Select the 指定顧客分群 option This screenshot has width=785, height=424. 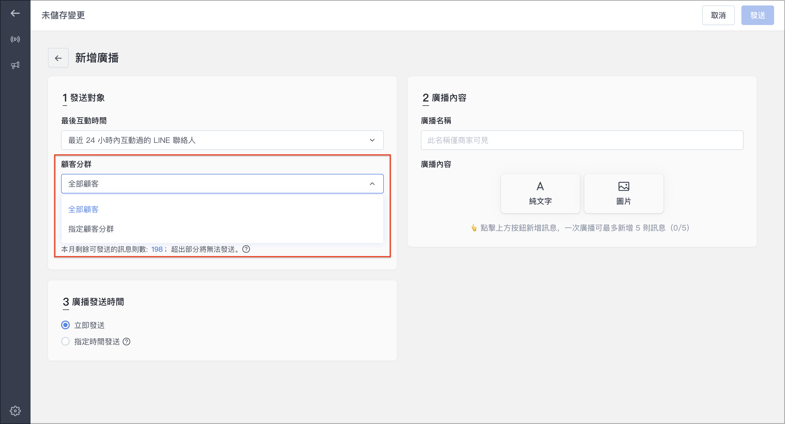click(222, 229)
